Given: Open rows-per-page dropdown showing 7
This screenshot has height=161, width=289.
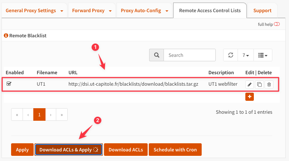Looking at the screenshot, I should pyautogui.click(x=246, y=55).
